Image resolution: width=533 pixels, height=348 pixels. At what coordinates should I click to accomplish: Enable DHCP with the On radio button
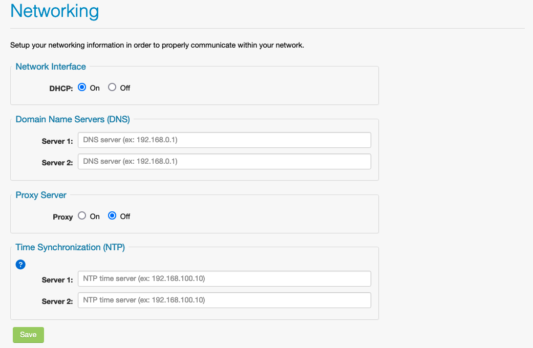[x=81, y=87]
